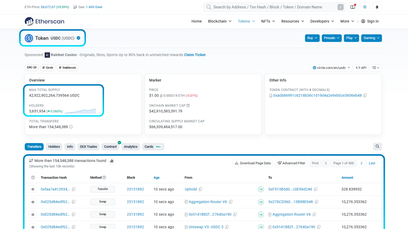408x229 pixels.
Task: Open the Claim Ticket sponsored link
Action: (x=195, y=55)
